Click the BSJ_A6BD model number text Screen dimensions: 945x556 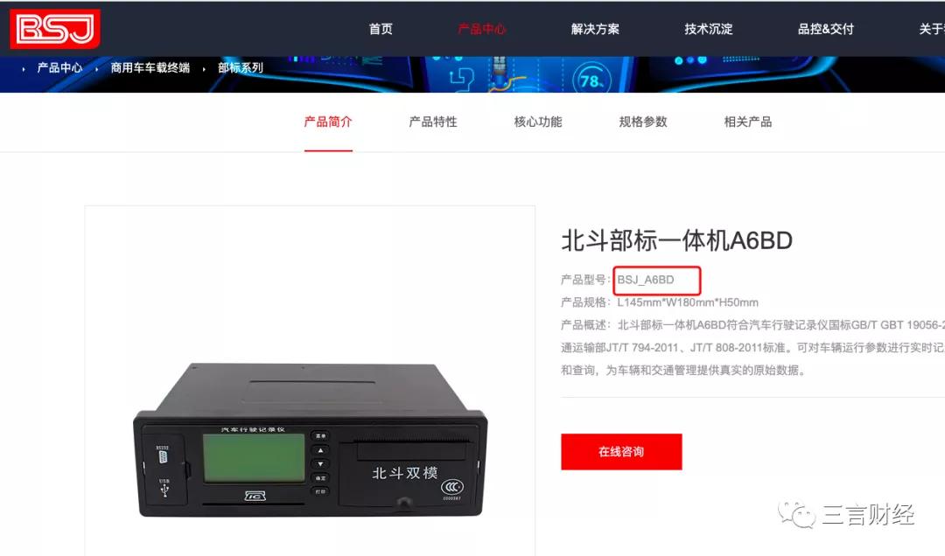[646, 280]
